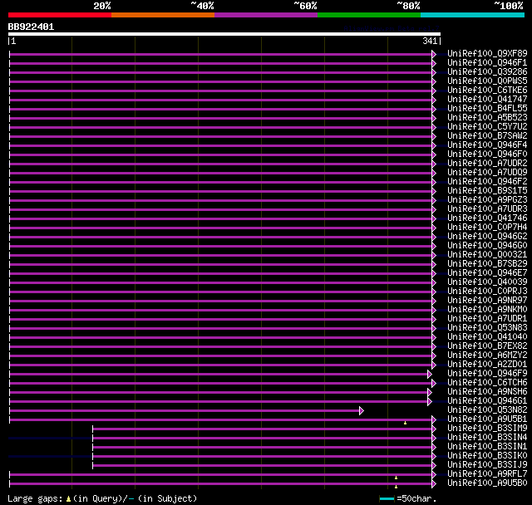Image resolution: width=532 pixels, height=505 pixels.
Task: Click the cyan ~100% legend segment
Action: [x=472, y=15]
